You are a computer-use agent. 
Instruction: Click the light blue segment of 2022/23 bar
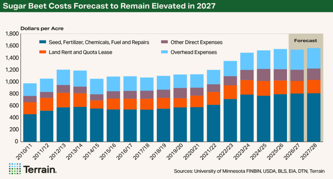(230, 69)
